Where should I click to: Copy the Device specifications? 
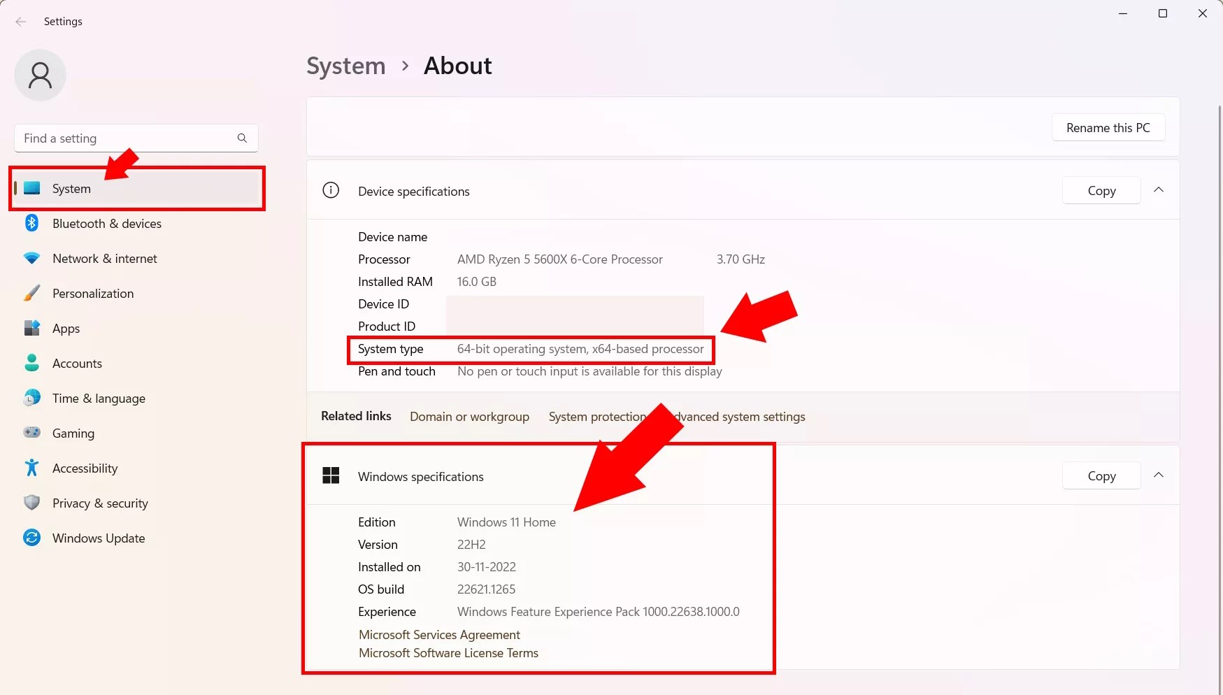click(1101, 191)
